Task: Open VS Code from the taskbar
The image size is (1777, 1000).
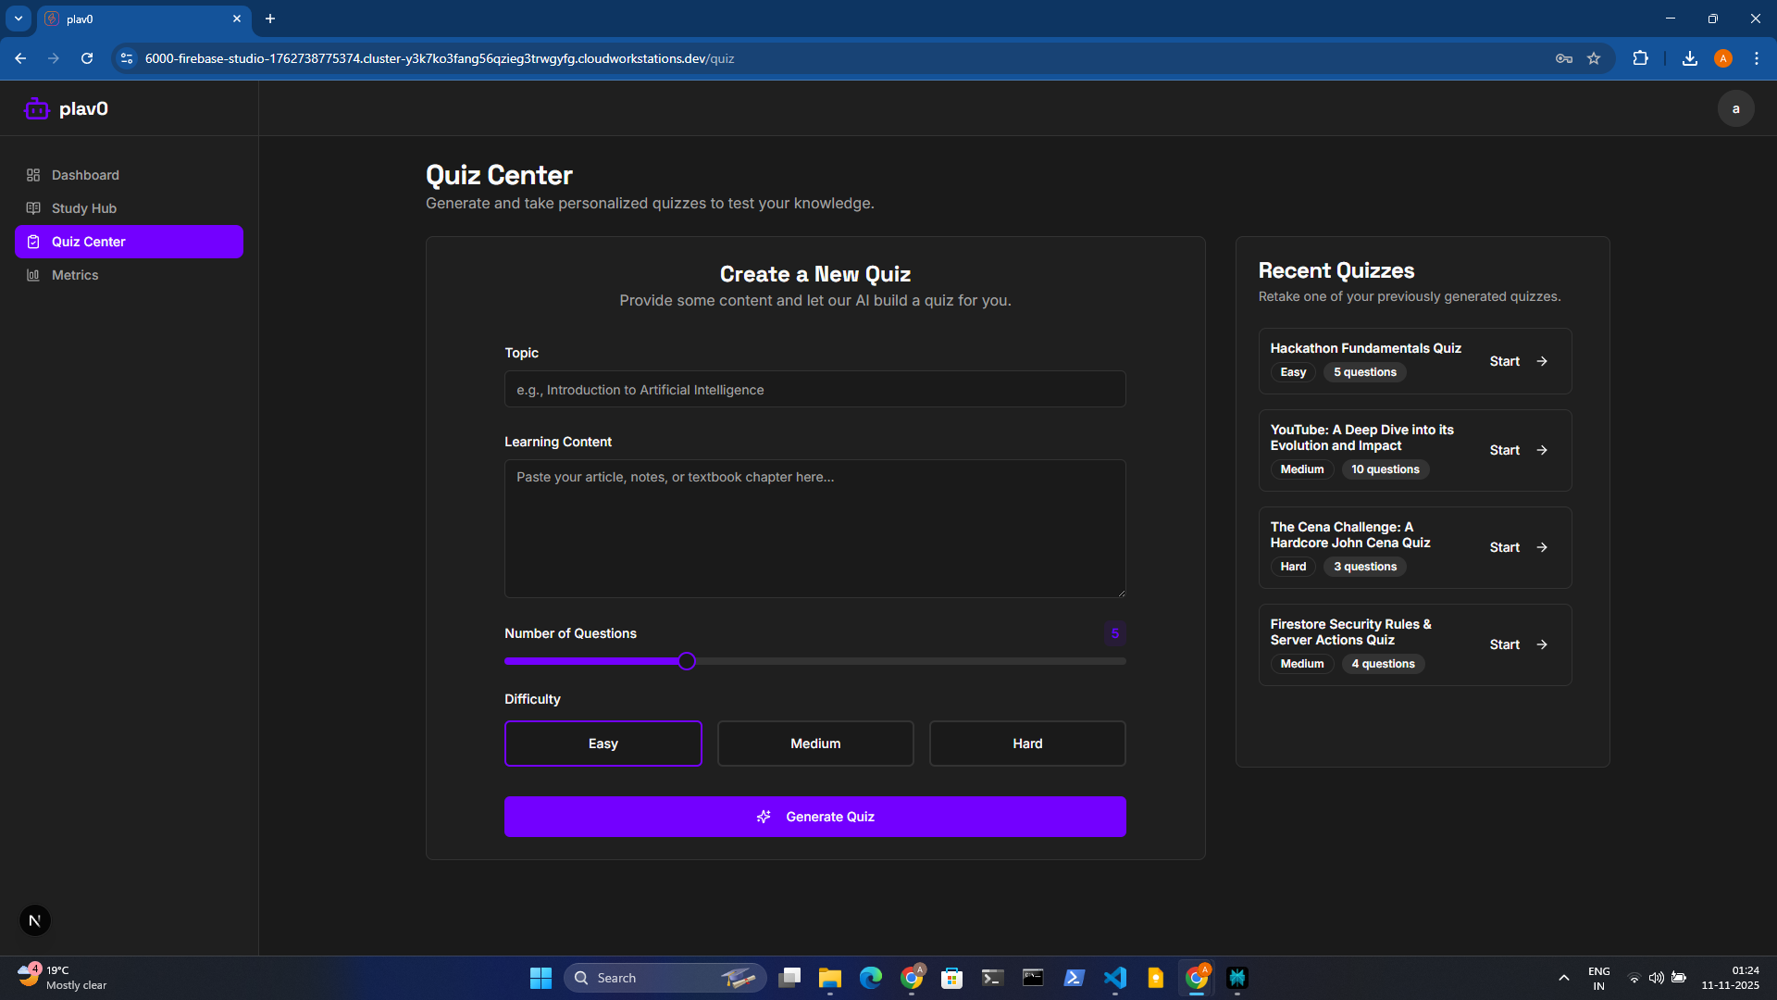Action: [x=1114, y=978]
